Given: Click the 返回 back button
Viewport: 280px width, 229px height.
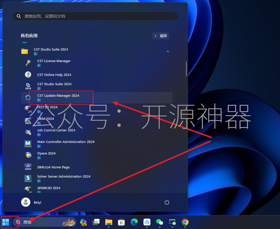Looking at the screenshot, I should [161, 36].
